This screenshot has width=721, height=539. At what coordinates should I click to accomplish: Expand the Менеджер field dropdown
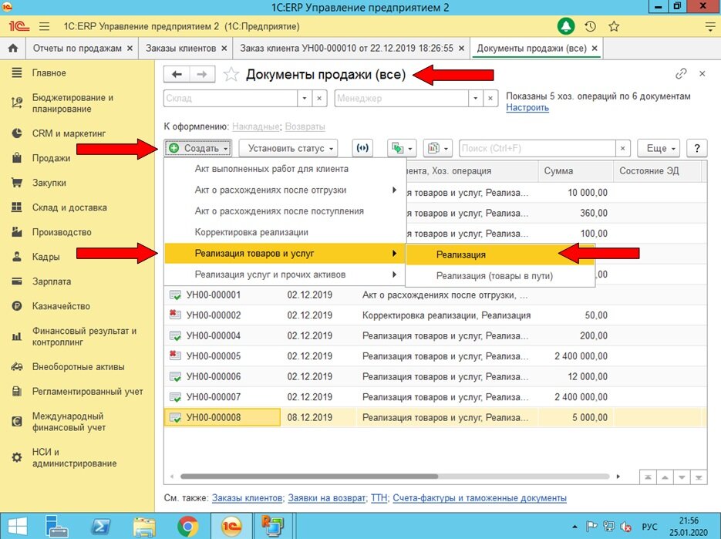(476, 98)
